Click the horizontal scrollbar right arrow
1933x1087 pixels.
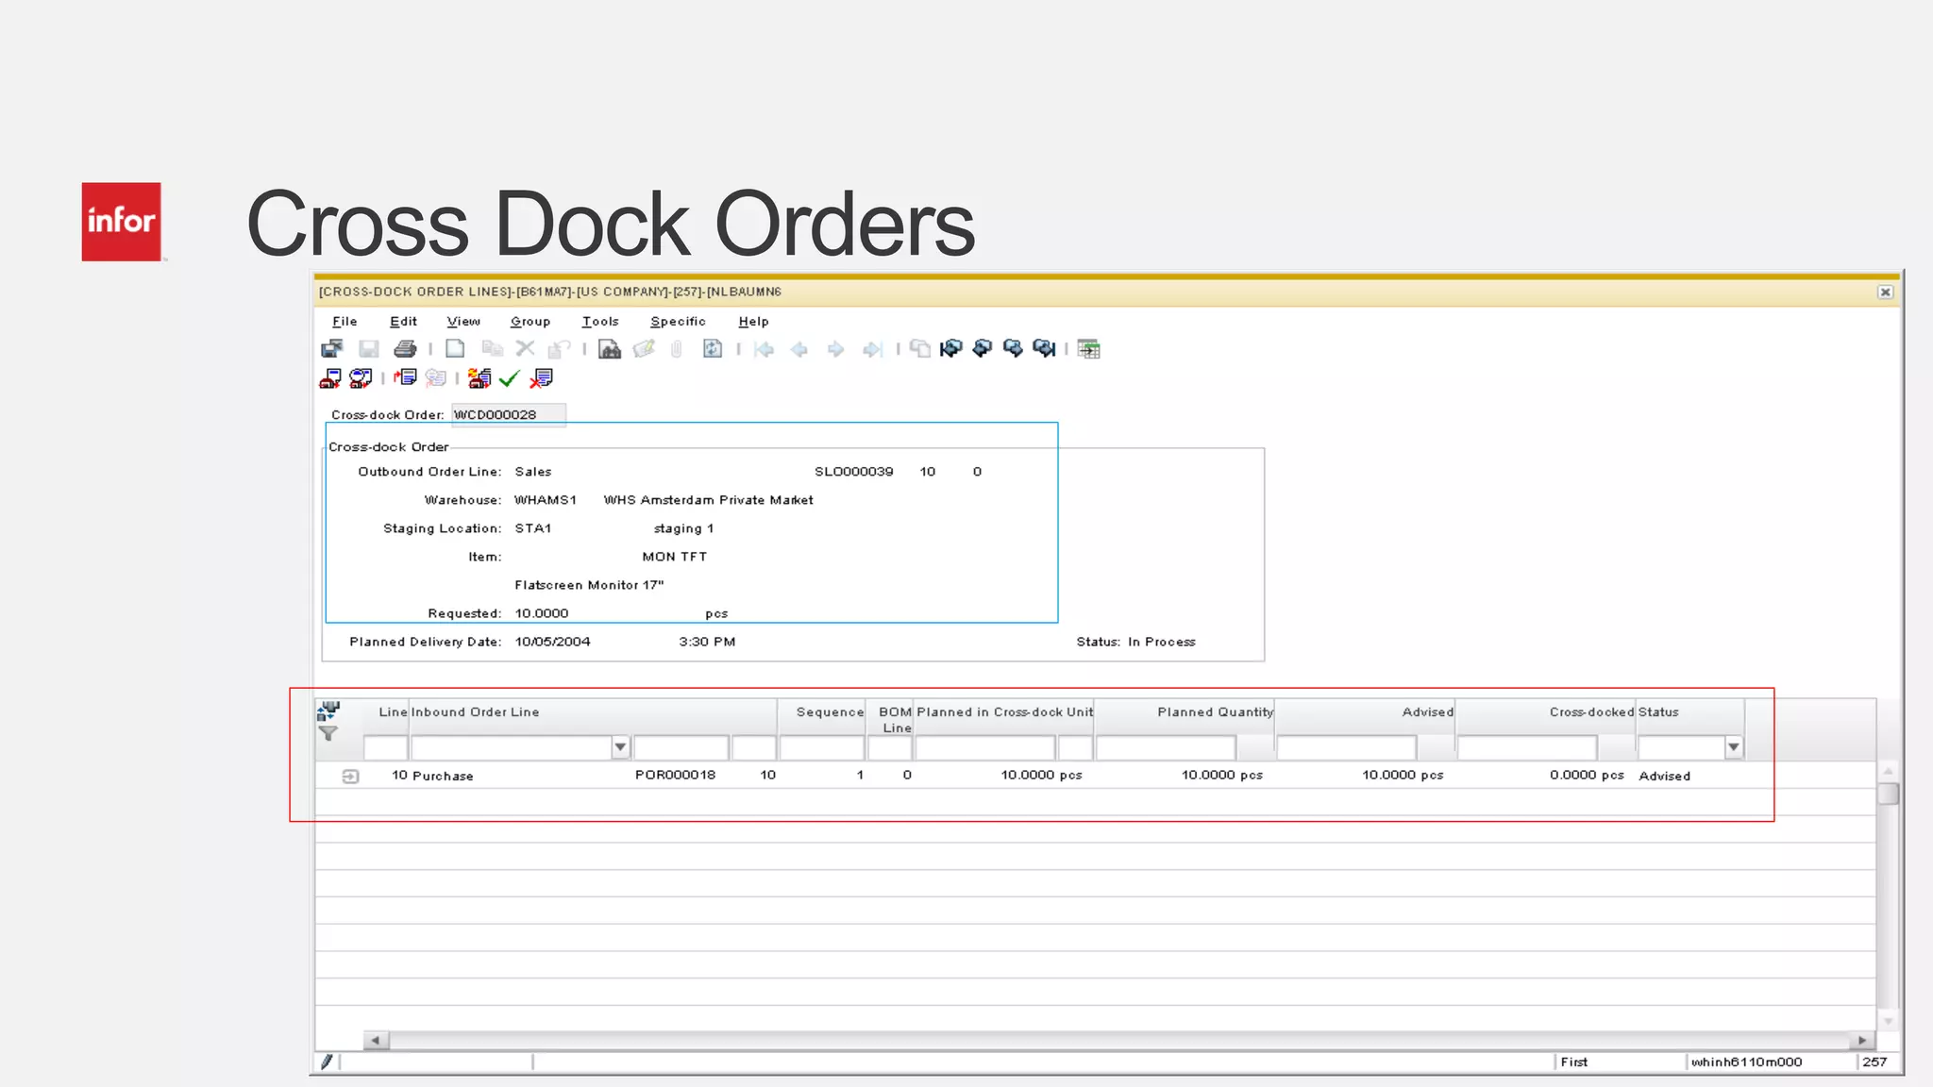(1861, 1040)
